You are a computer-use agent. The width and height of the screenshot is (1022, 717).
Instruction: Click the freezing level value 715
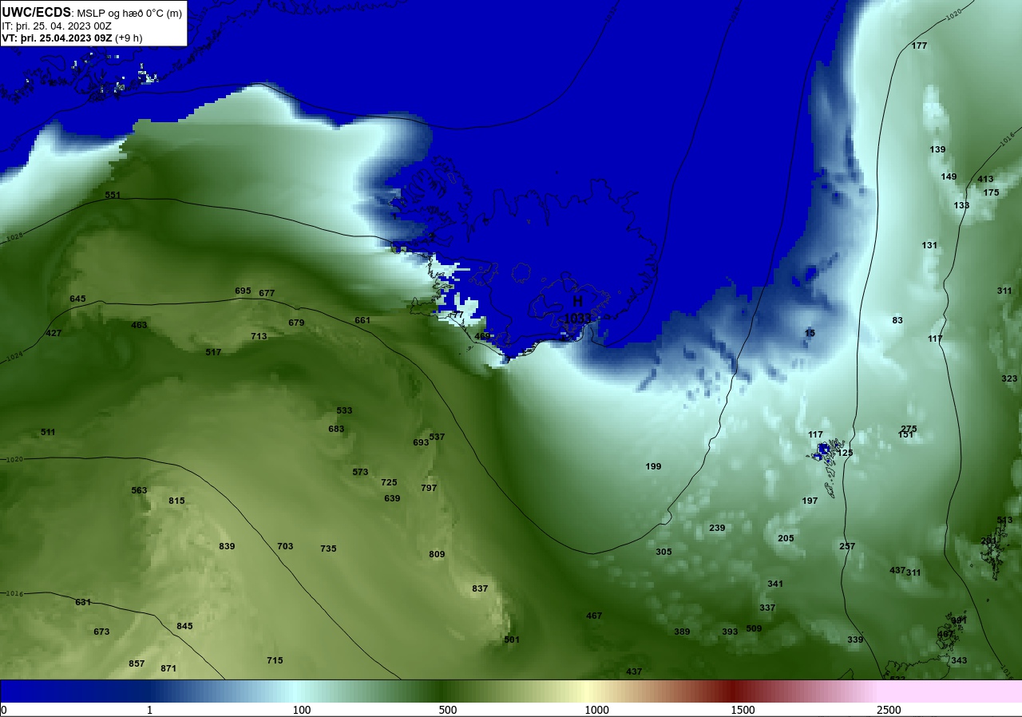pyautogui.click(x=275, y=660)
